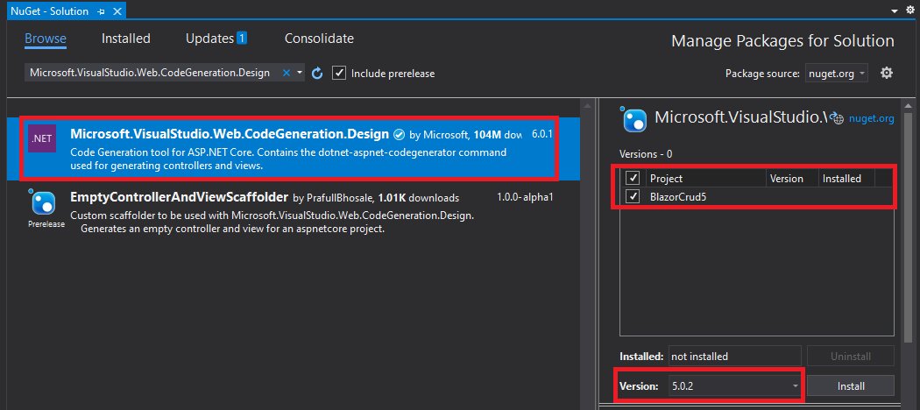
Task: Click the Updates count badge
Action: 242,39
